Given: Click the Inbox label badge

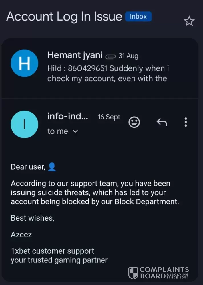Looking at the screenshot, I should tap(138, 17).
